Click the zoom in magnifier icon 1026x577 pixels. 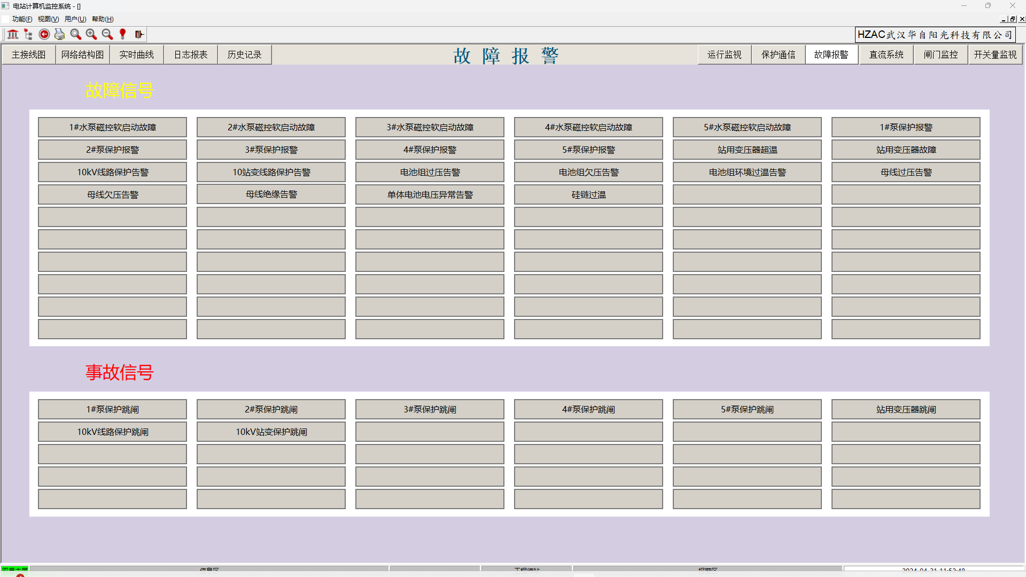[x=91, y=35]
